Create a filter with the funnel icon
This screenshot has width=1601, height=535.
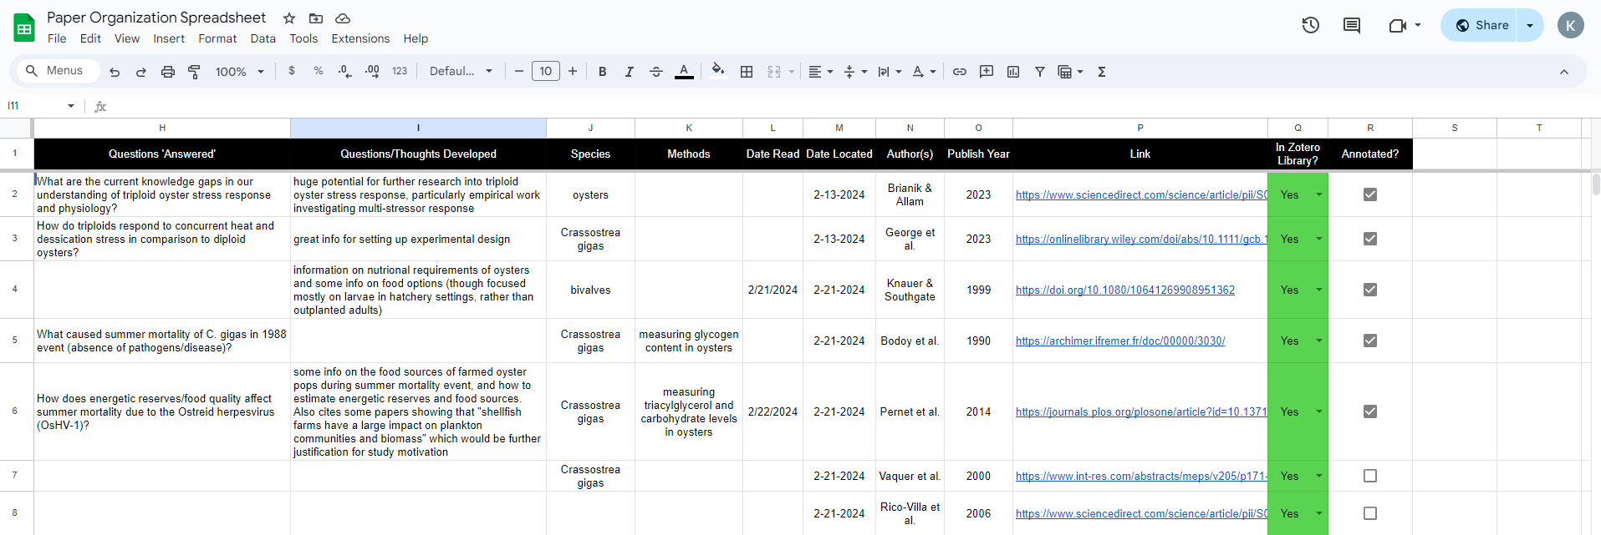pos(1040,72)
